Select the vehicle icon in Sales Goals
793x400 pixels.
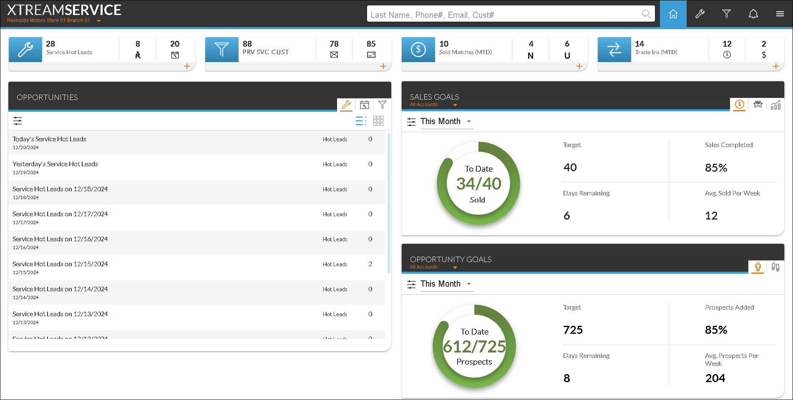click(x=758, y=105)
